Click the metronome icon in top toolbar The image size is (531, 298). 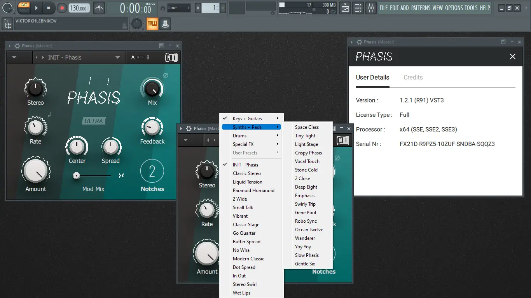(99, 8)
